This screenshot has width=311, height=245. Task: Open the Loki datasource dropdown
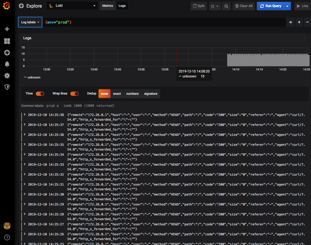(72, 6)
